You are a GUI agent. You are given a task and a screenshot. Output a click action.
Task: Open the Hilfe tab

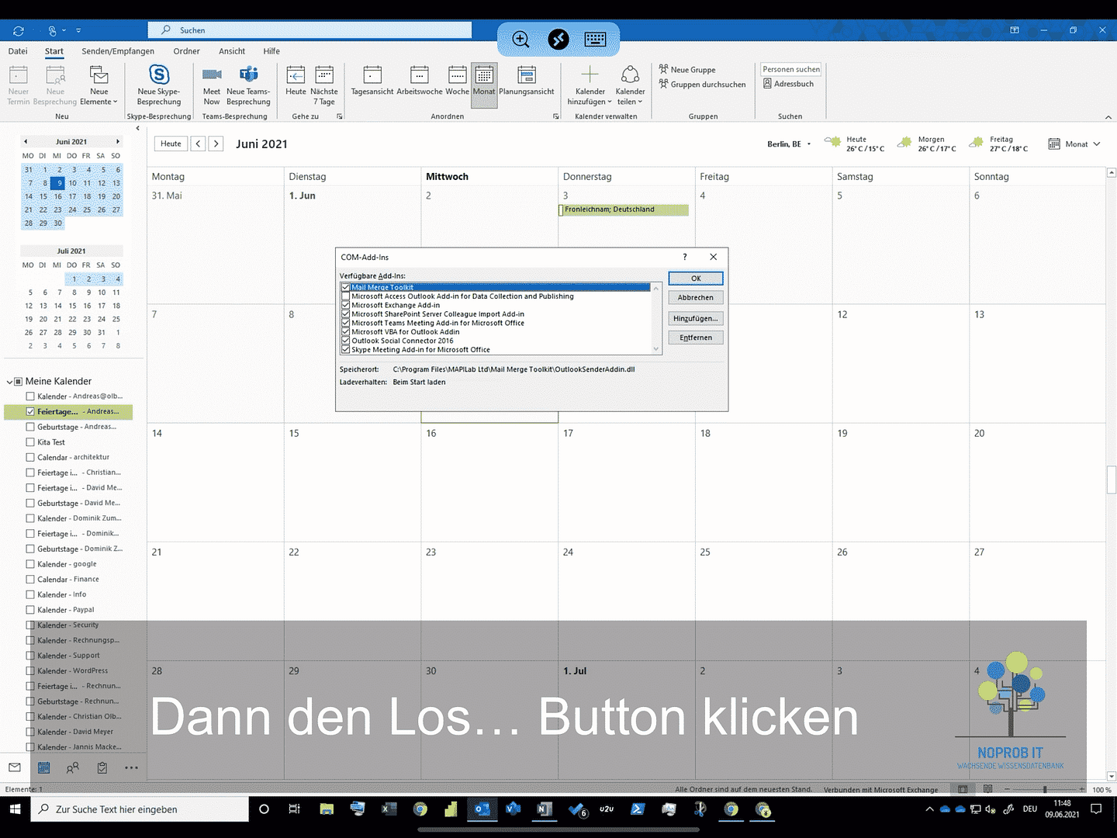[271, 51]
